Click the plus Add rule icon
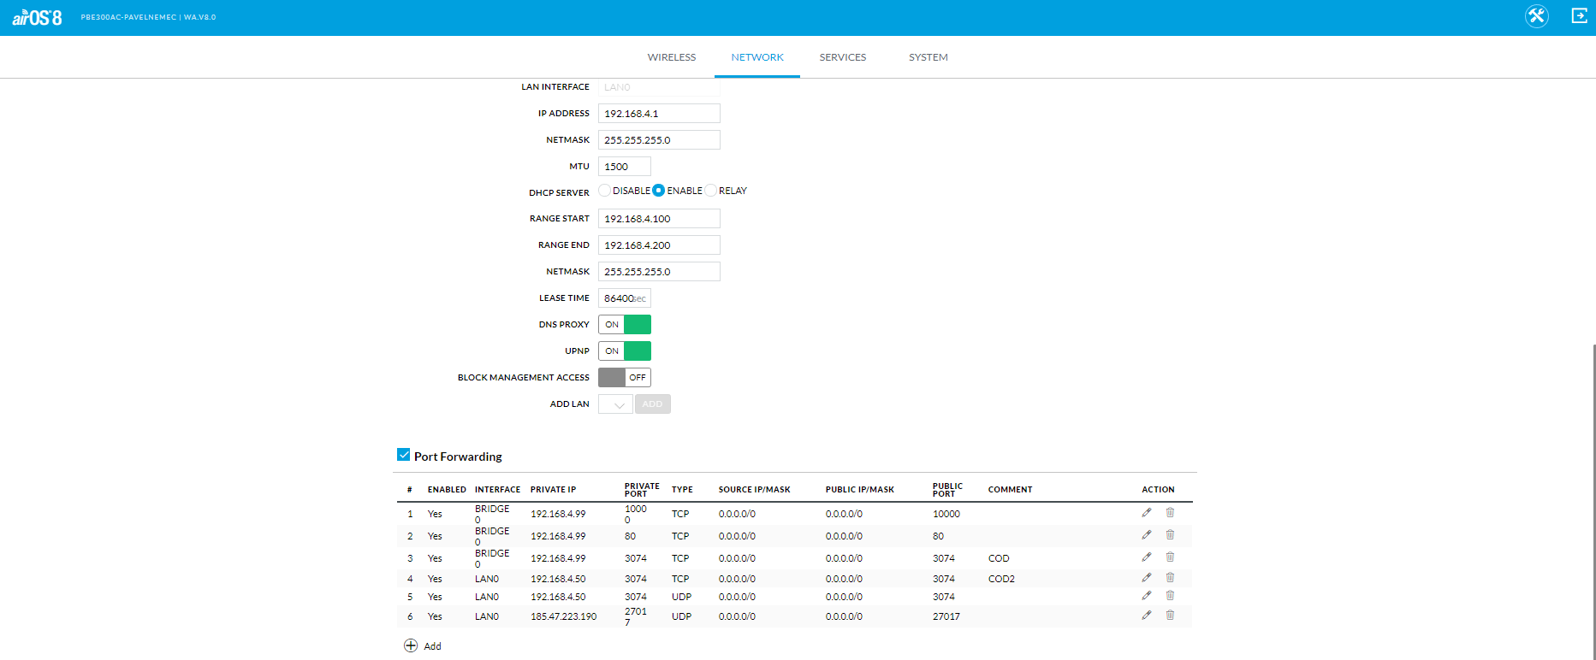Screen dimensions: 1596x660 tap(411, 645)
